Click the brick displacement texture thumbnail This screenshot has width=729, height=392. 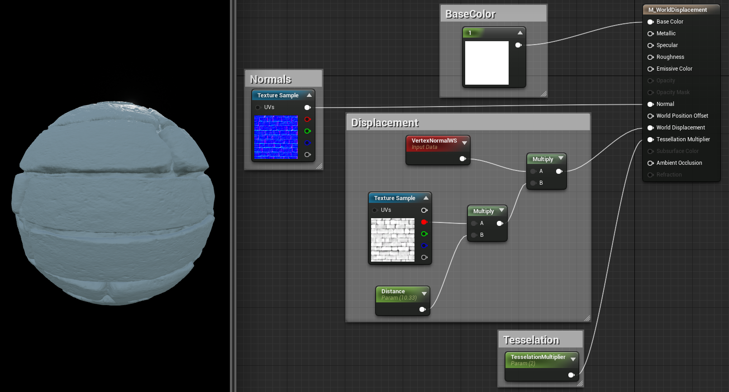coord(393,240)
